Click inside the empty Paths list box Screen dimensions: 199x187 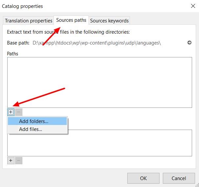[99, 82]
